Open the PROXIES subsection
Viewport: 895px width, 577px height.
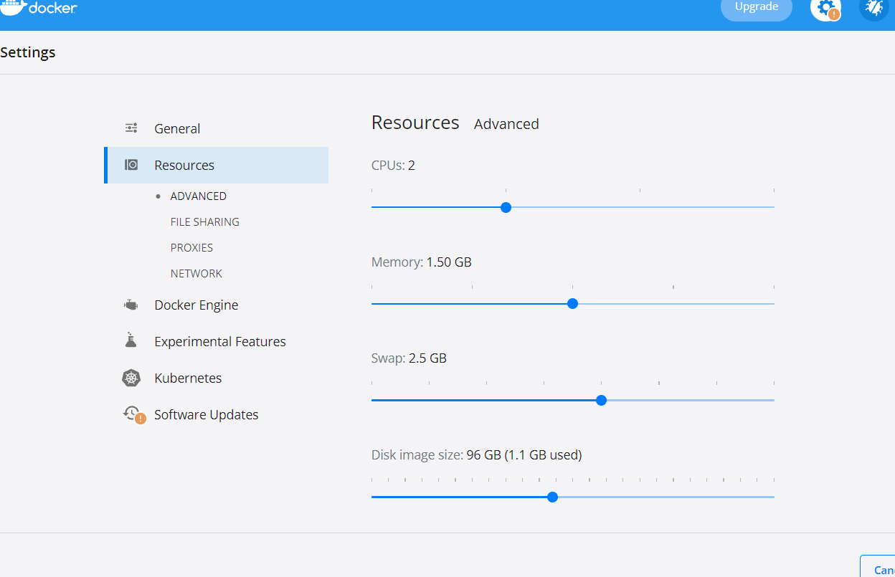click(191, 248)
